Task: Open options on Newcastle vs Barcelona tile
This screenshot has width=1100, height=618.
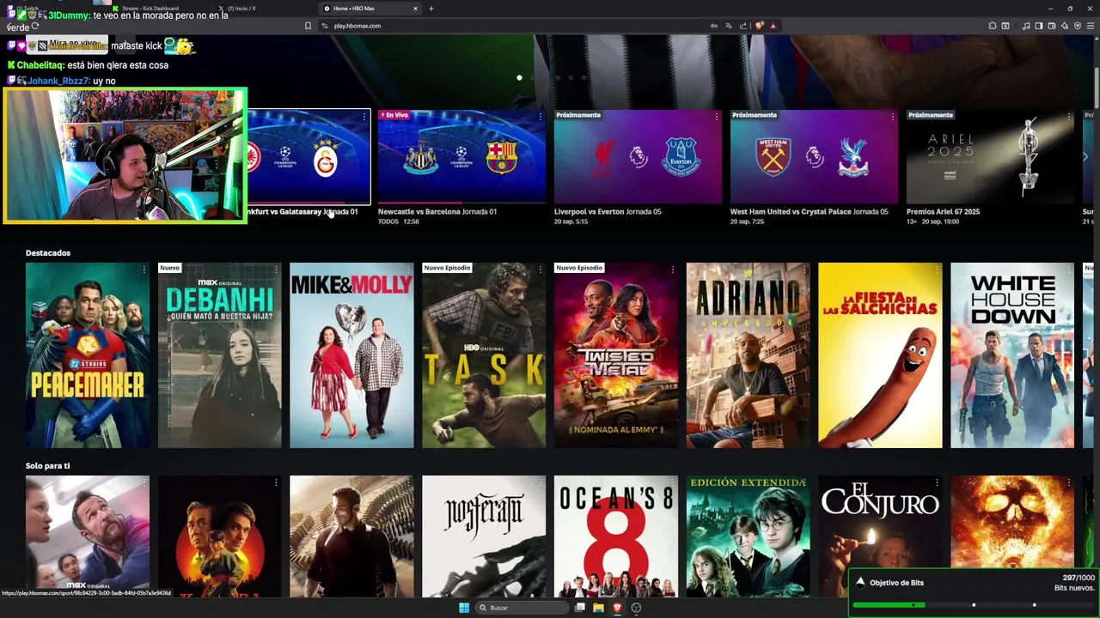Action: [x=541, y=116]
